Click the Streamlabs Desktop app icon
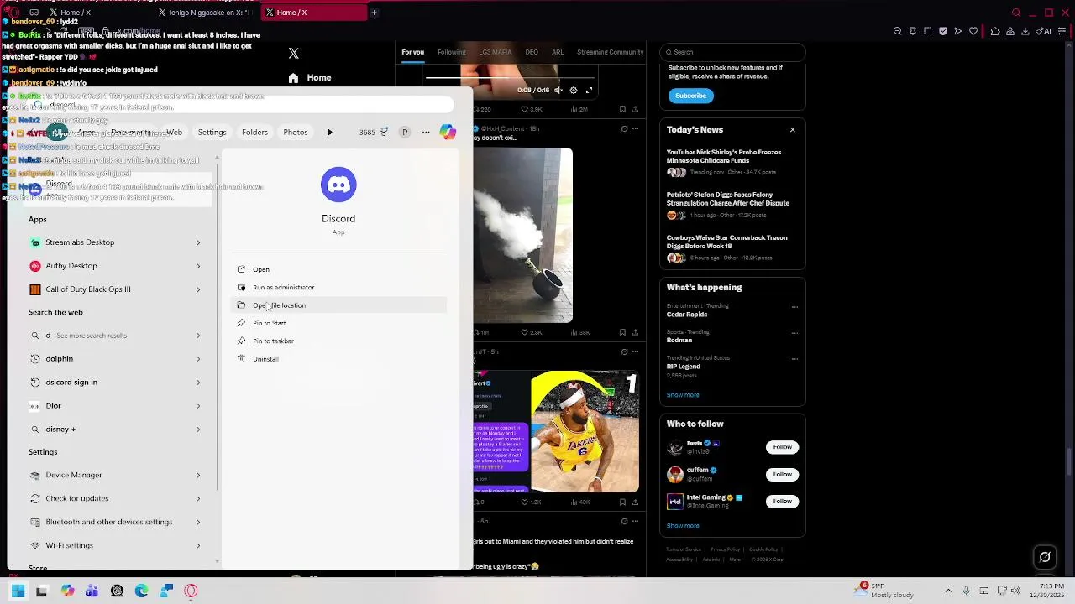The height and width of the screenshot is (604, 1075). [34, 242]
